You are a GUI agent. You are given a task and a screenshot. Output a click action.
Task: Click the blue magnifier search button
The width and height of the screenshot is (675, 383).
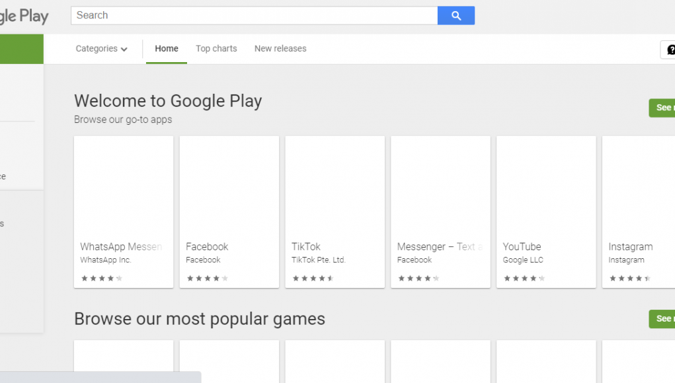click(x=456, y=15)
